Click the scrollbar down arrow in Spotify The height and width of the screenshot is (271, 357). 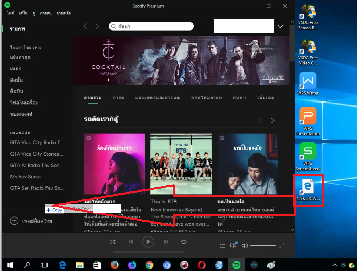(x=293, y=230)
